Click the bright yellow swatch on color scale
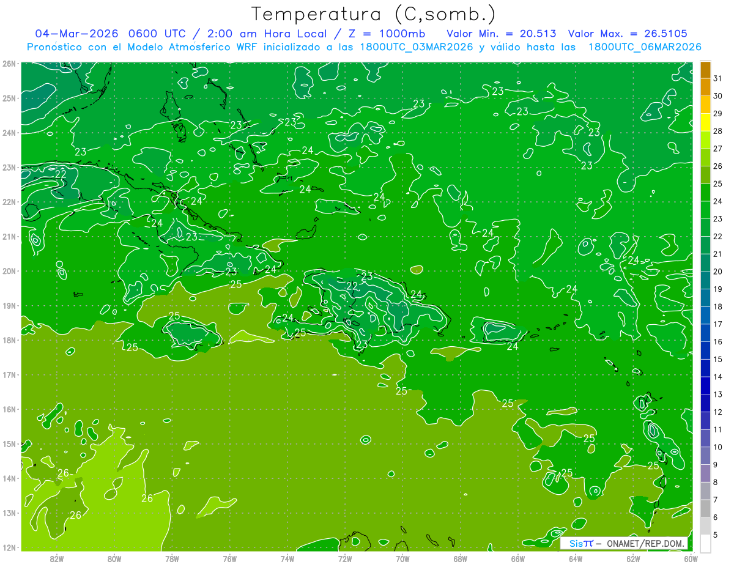 (705, 122)
